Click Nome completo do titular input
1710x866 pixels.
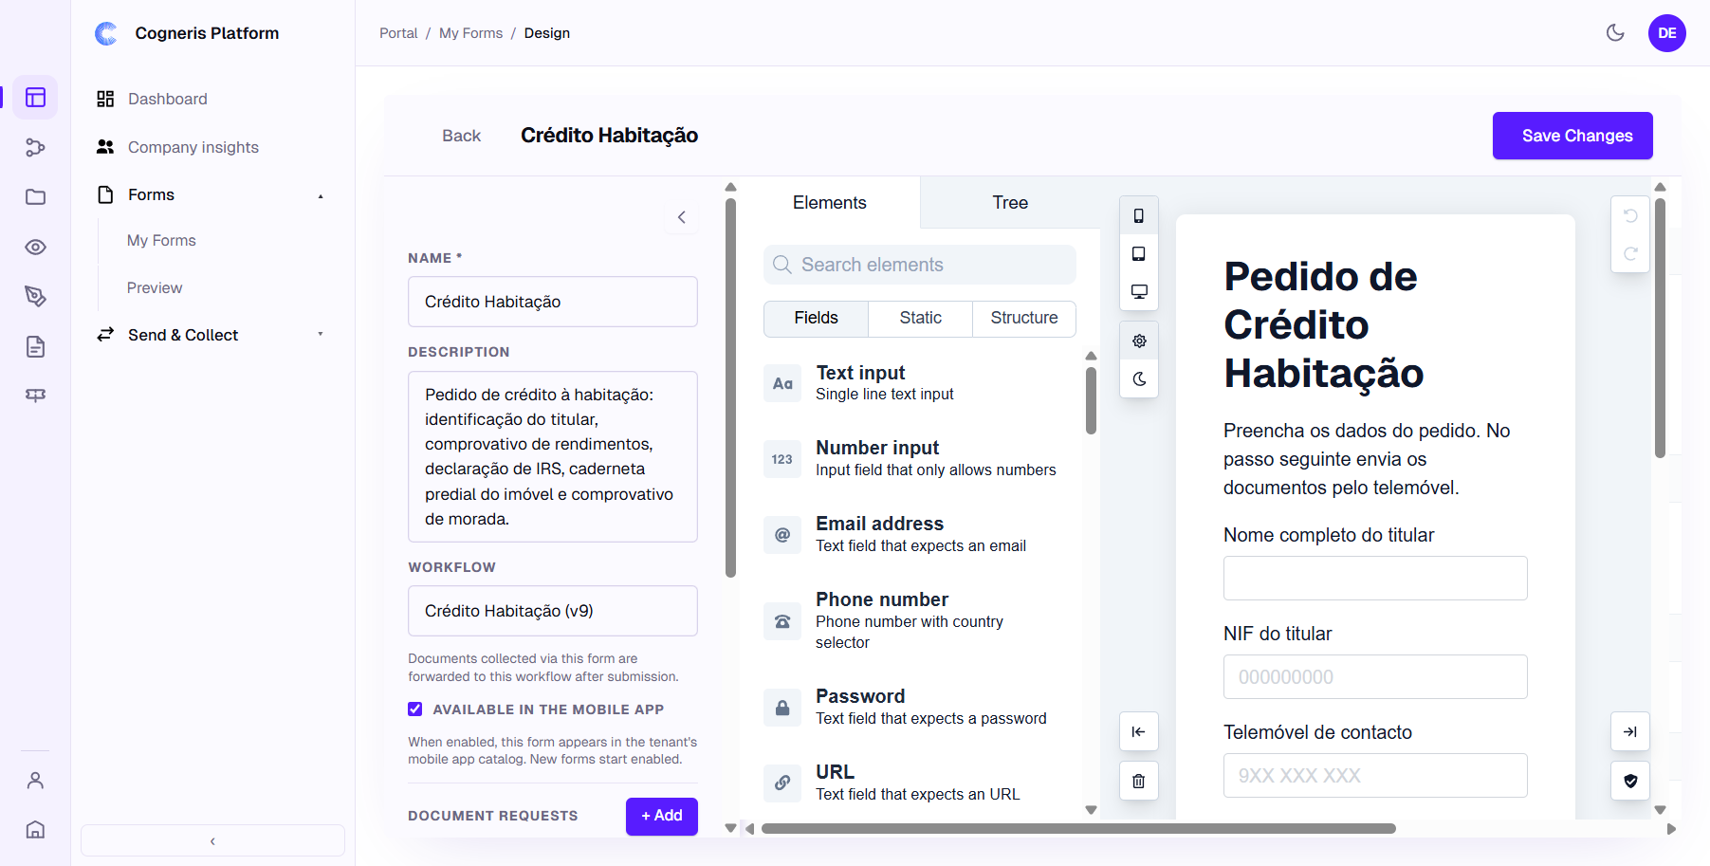click(1375, 578)
